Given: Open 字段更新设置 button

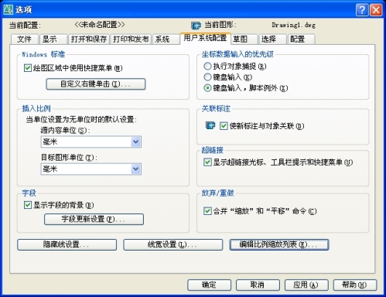Looking at the screenshot, I should (x=94, y=220).
